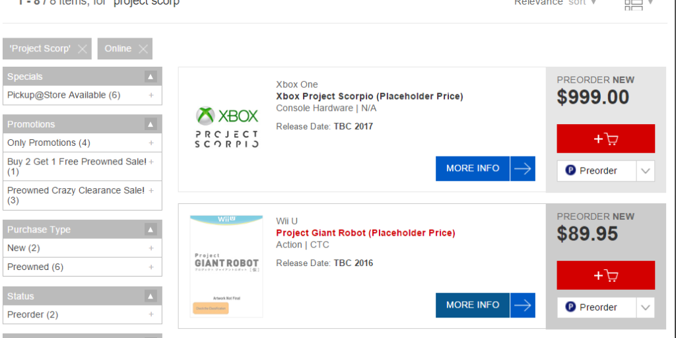This screenshot has height=338, width=676.
Task: Collapse the Promotions filter panel
Action: tap(151, 124)
